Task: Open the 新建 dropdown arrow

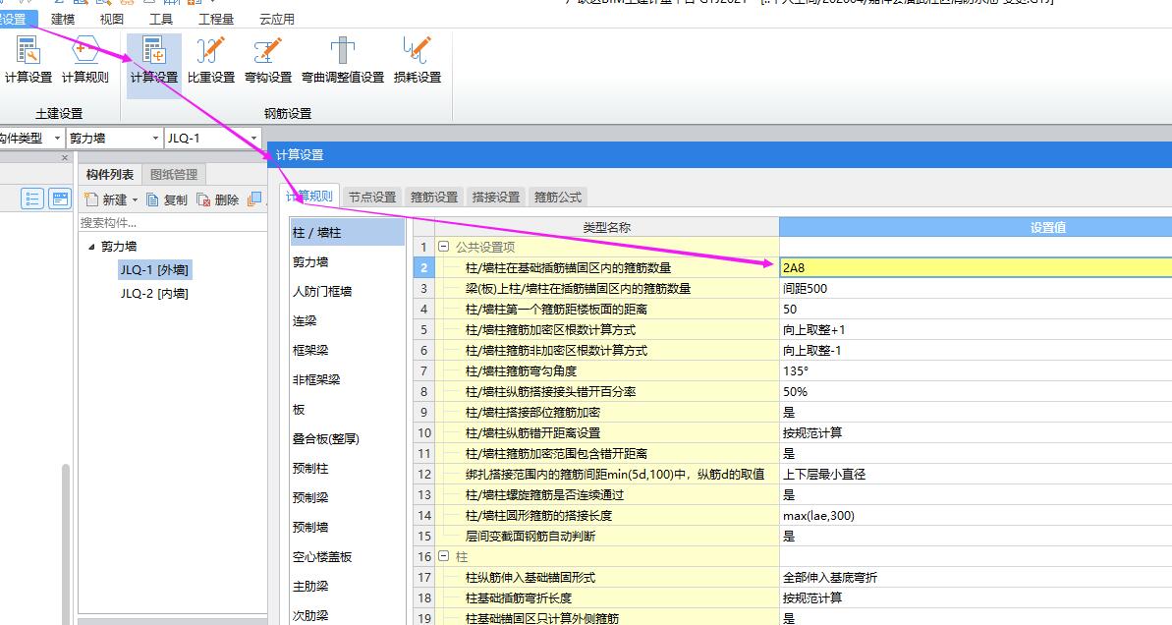Action: 136,199
